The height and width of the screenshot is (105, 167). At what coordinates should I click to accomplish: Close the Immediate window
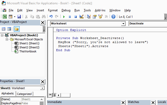click(x=123, y=103)
